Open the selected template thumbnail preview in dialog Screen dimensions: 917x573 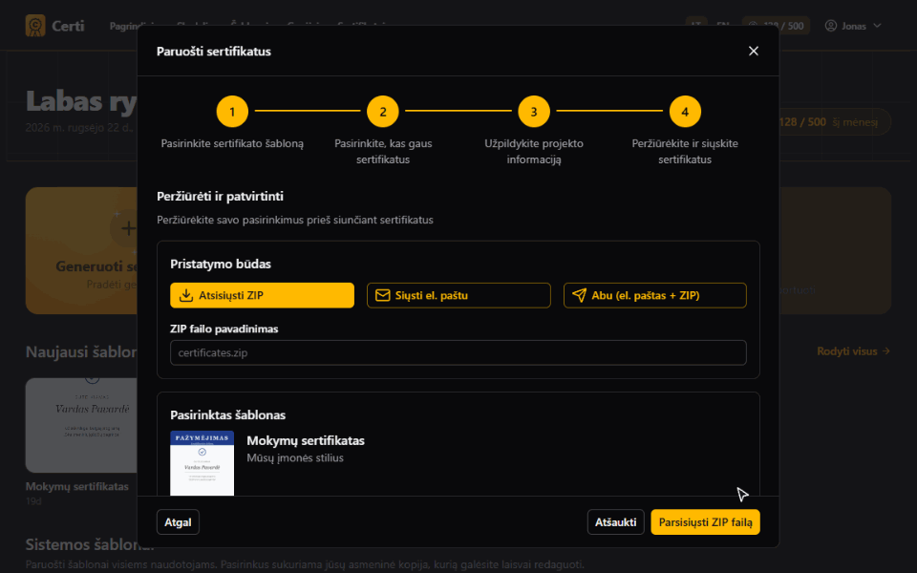(202, 463)
